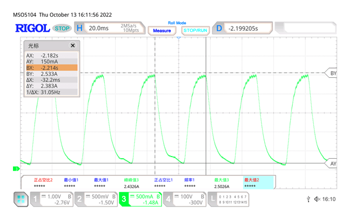
Task: Click the AY cursor tag
Action: (331, 164)
